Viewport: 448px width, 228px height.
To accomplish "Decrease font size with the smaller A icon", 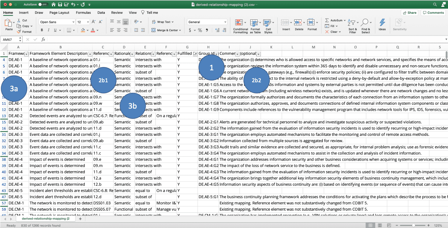I will click(x=101, y=22).
